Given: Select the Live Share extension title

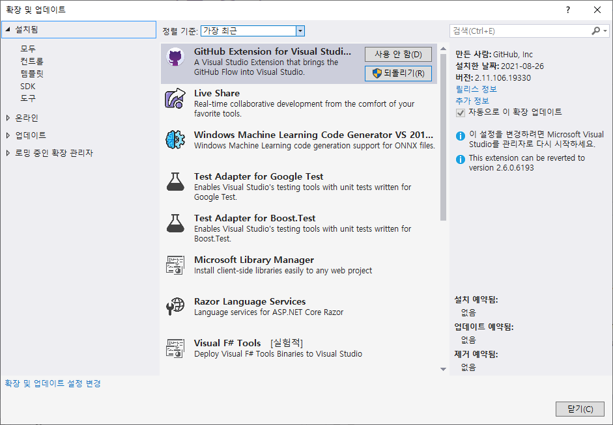Looking at the screenshot, I should click(216, 93).
